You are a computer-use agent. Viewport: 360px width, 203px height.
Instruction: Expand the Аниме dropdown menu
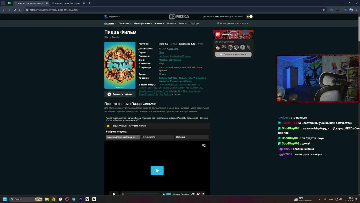160,23
